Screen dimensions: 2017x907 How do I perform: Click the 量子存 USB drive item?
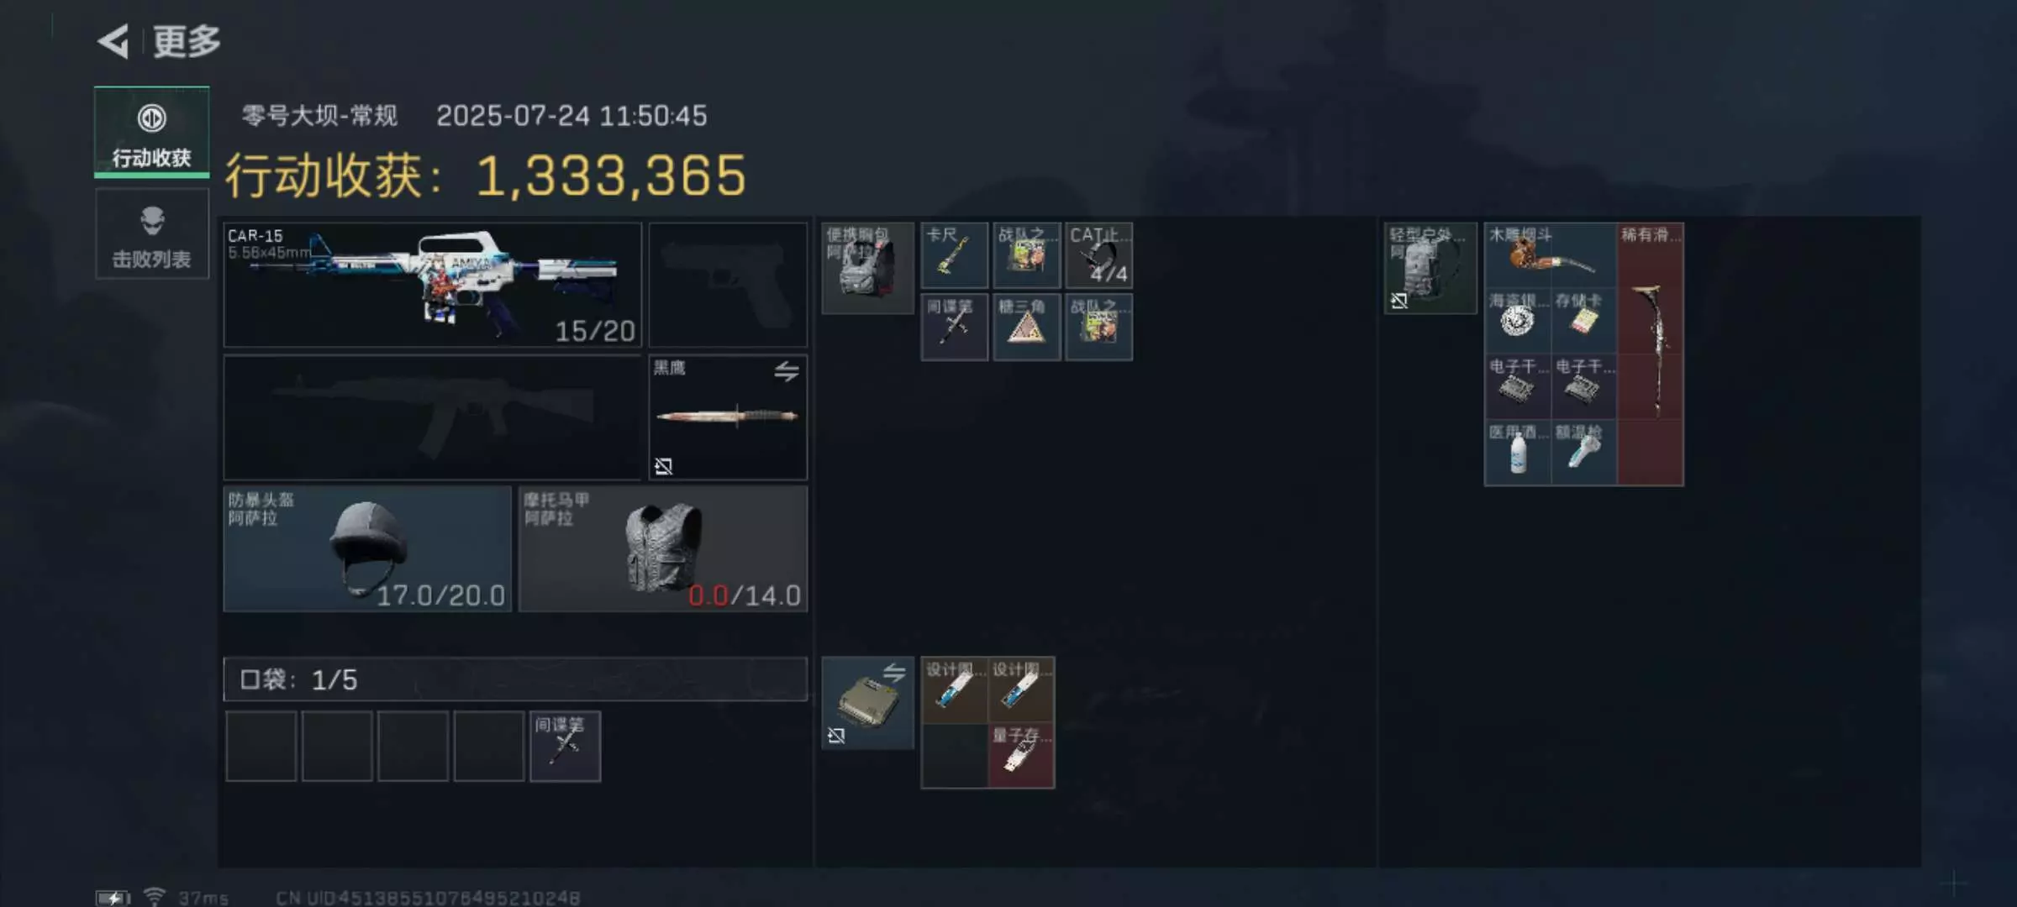pos(1021,755)
